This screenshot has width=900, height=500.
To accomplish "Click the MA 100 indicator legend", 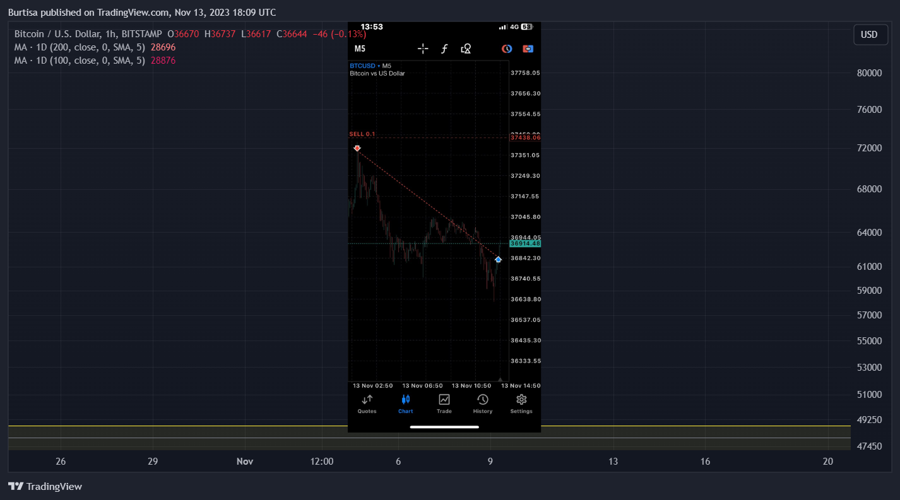I will 80,61.
